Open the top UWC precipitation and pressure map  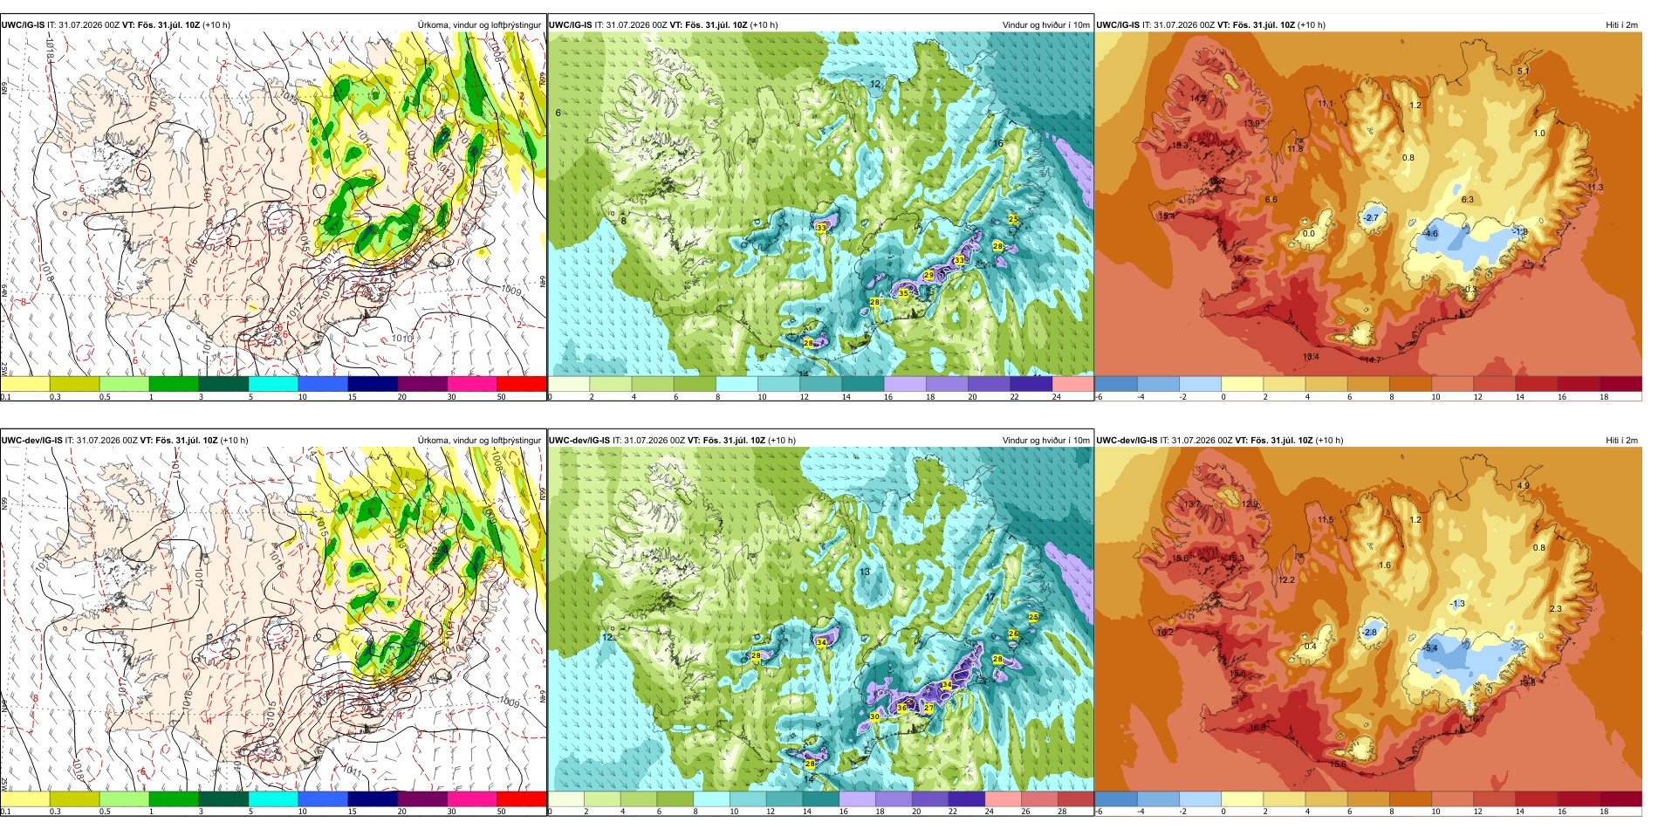click(x=273, y=204)
